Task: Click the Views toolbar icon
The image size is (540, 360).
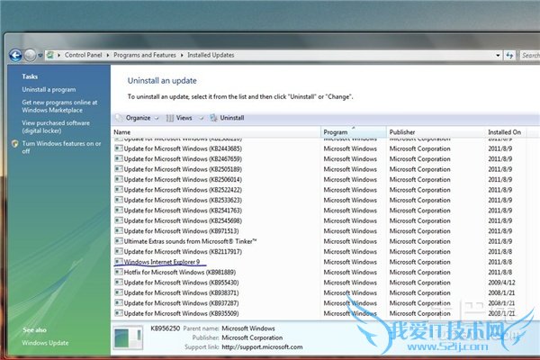Action: click(170, 118)
